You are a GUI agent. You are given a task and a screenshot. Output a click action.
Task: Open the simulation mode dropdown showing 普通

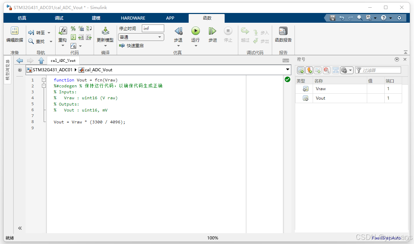point(141,37)
